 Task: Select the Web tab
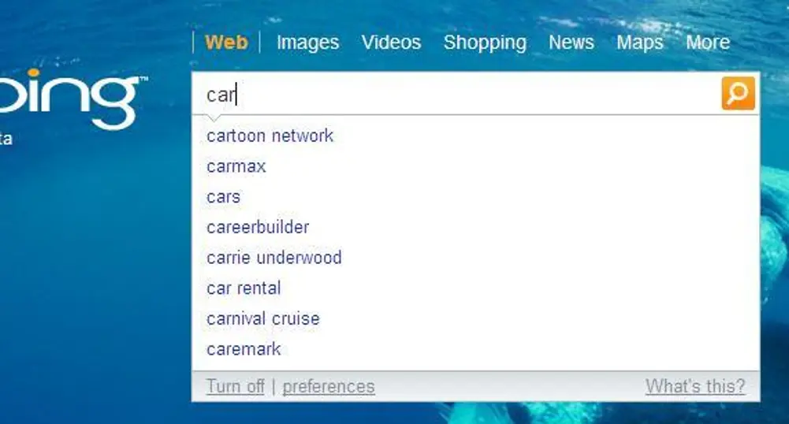(226, 43)
